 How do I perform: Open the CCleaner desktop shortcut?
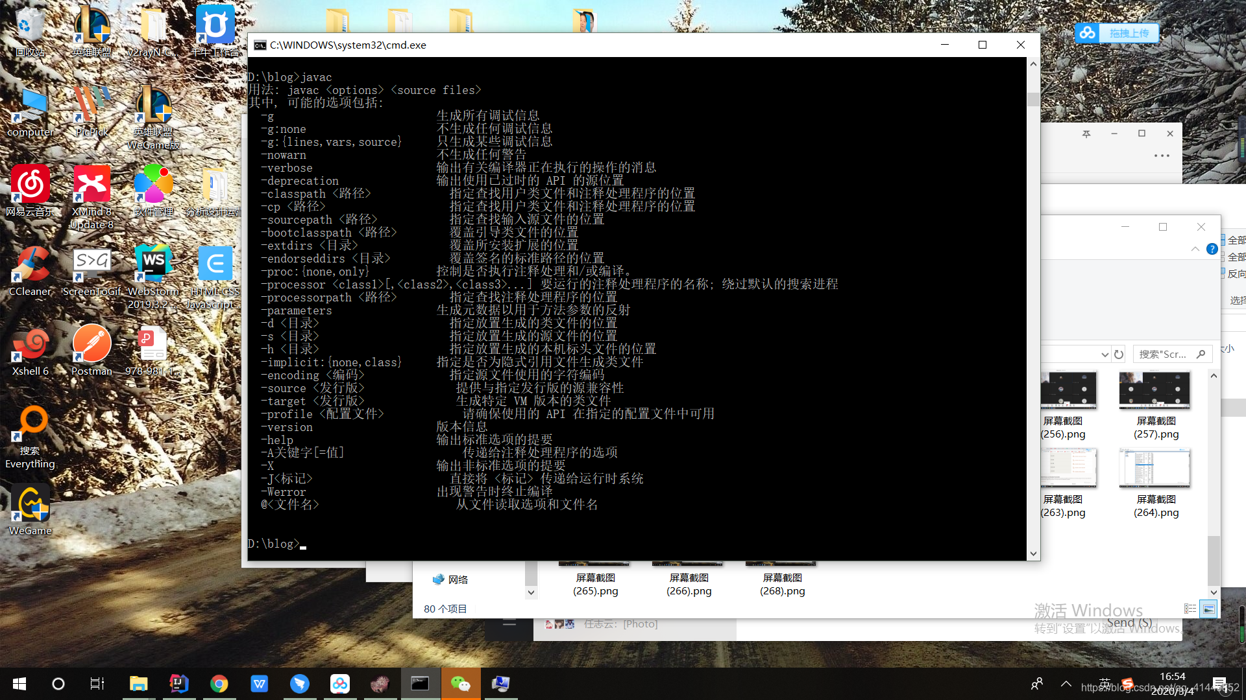[30, 264]
